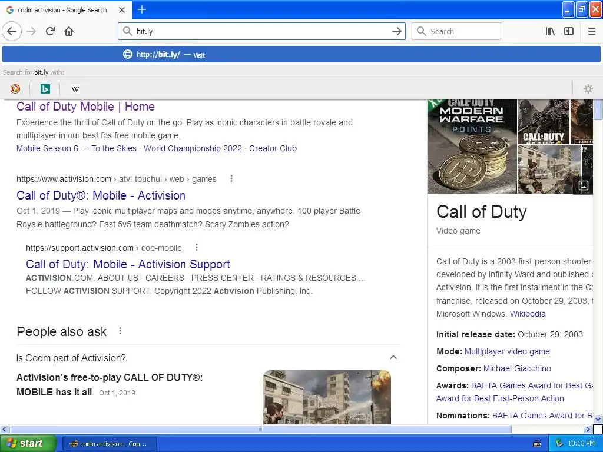603x452 pixels.
Task: Open search settings gear icon
Action: point(588,89)
